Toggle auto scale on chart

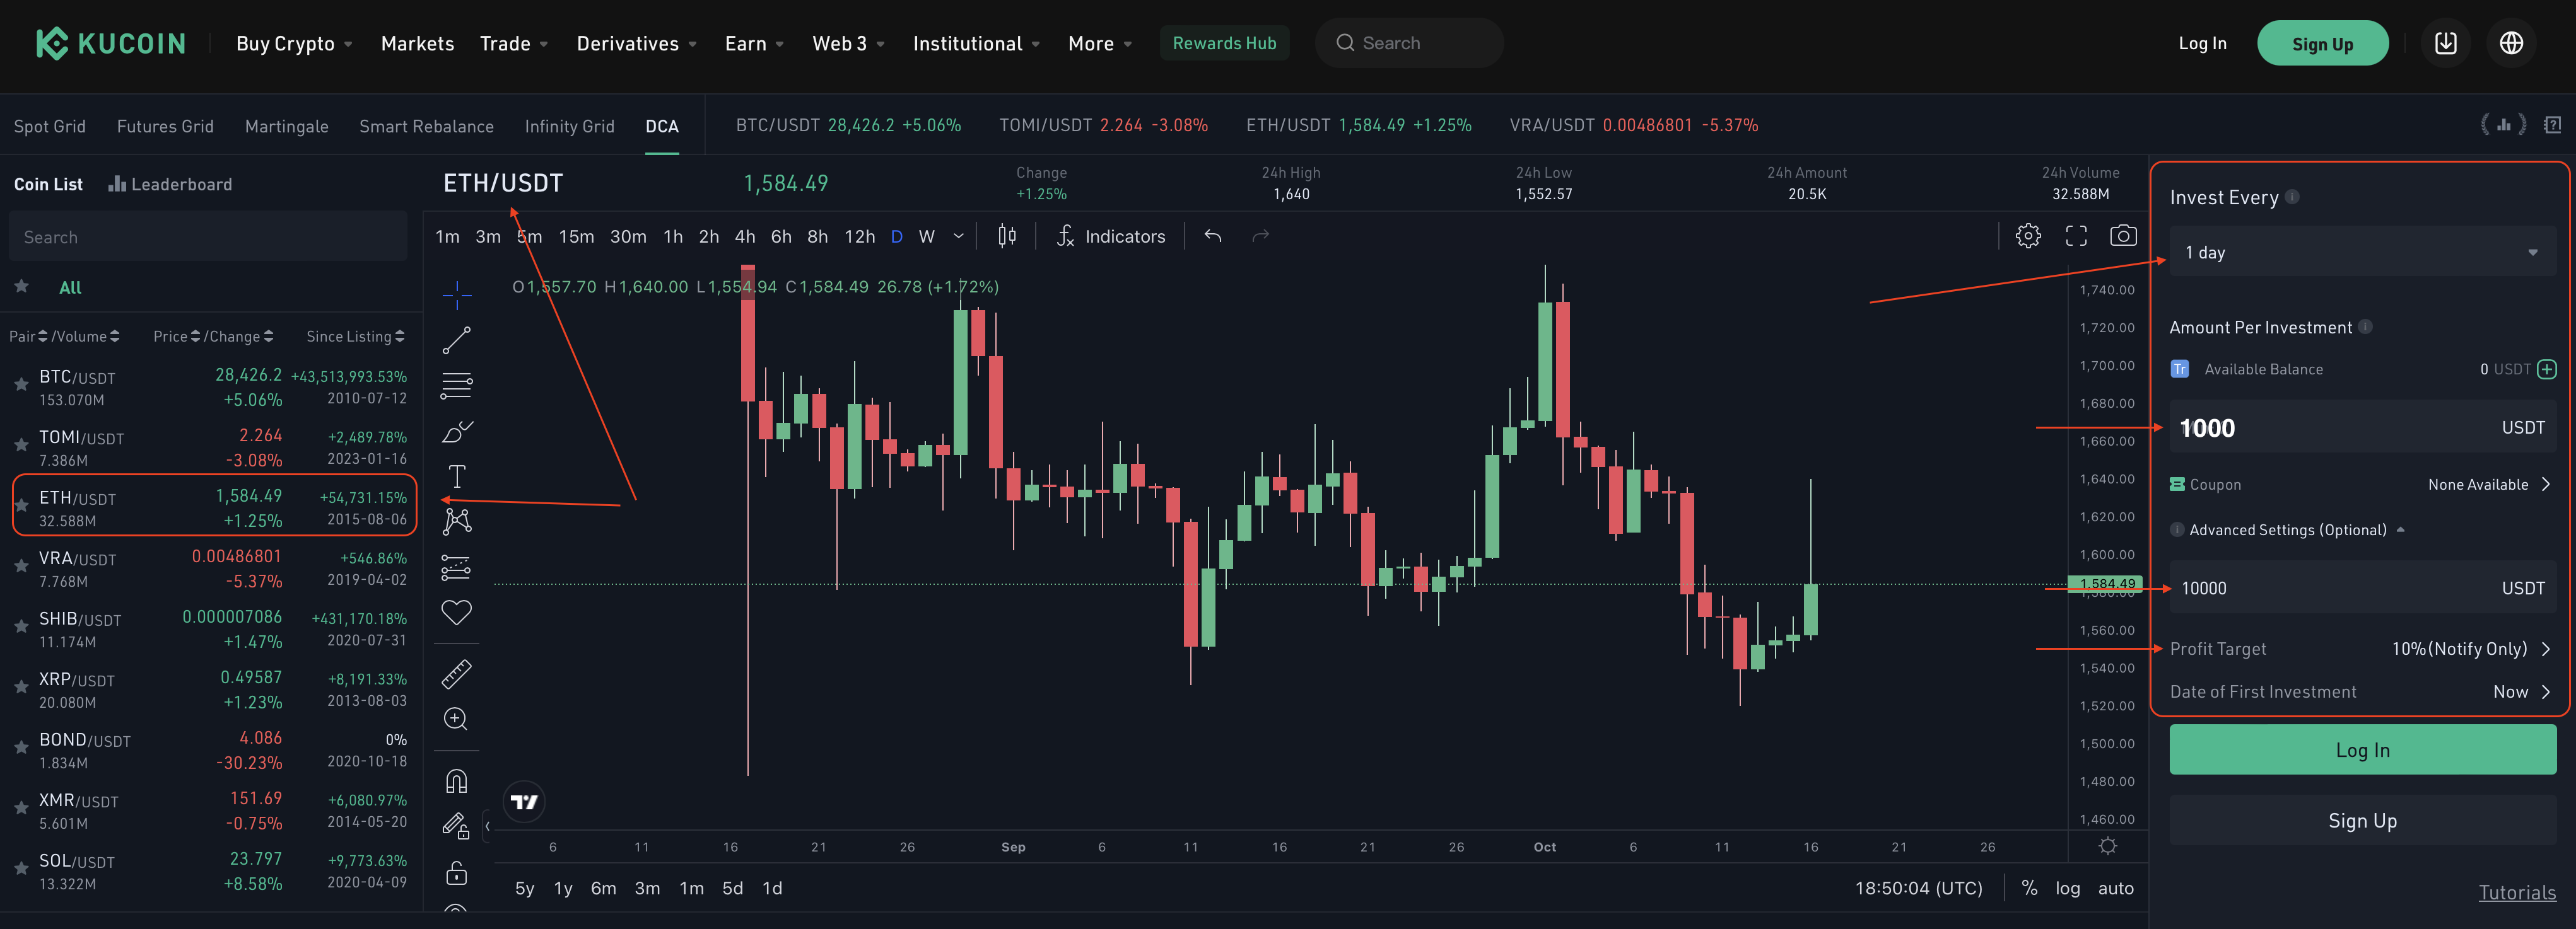tap(2115, 888)
